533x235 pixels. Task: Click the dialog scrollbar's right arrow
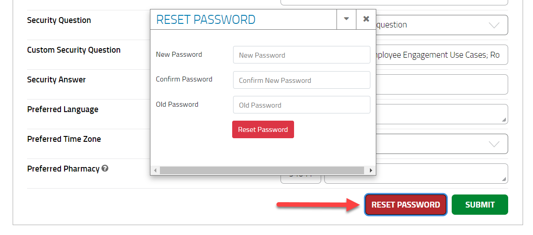tap(371, 170)
